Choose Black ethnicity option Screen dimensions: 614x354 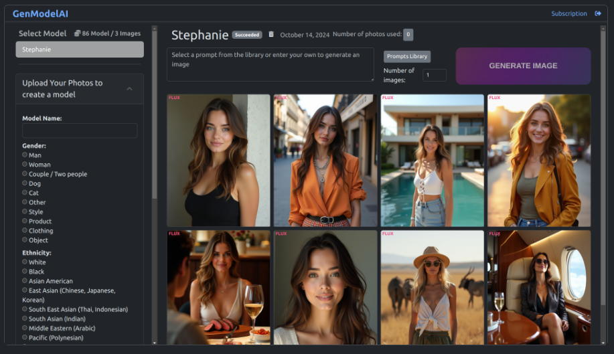25,271
